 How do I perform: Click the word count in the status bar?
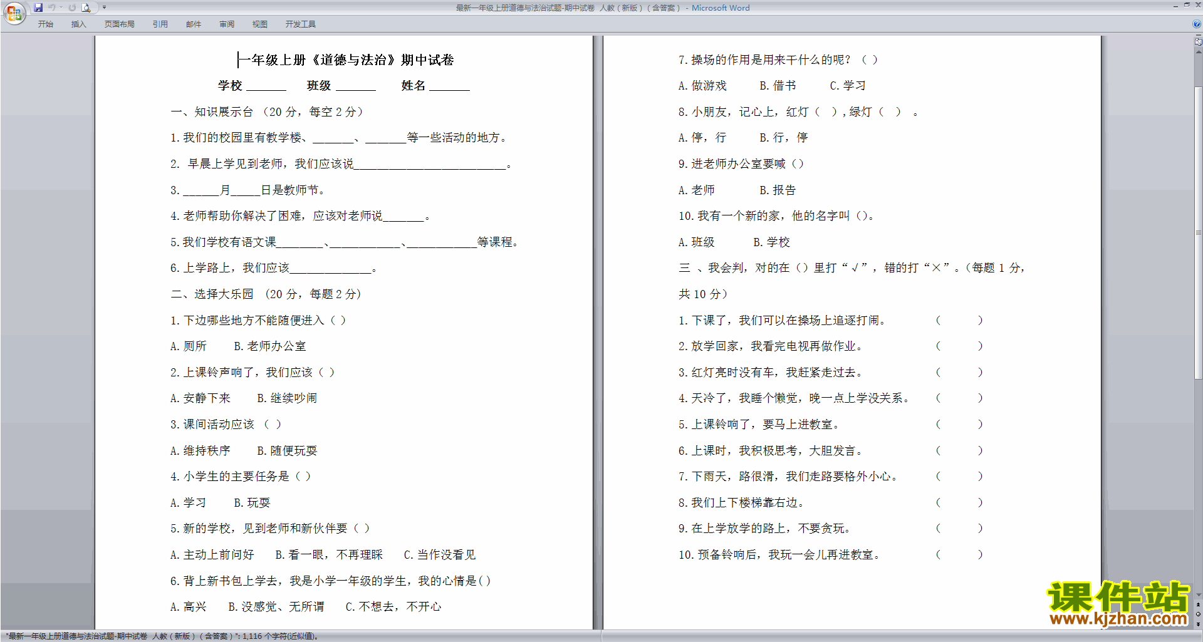[x=280, y=636]
